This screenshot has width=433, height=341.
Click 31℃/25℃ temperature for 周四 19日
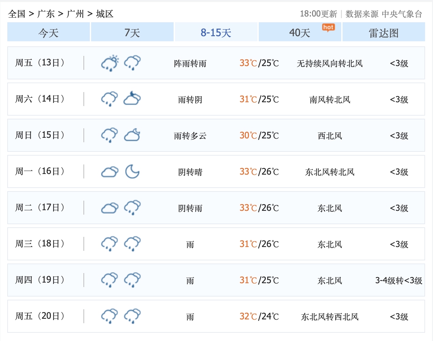[259, 280]
